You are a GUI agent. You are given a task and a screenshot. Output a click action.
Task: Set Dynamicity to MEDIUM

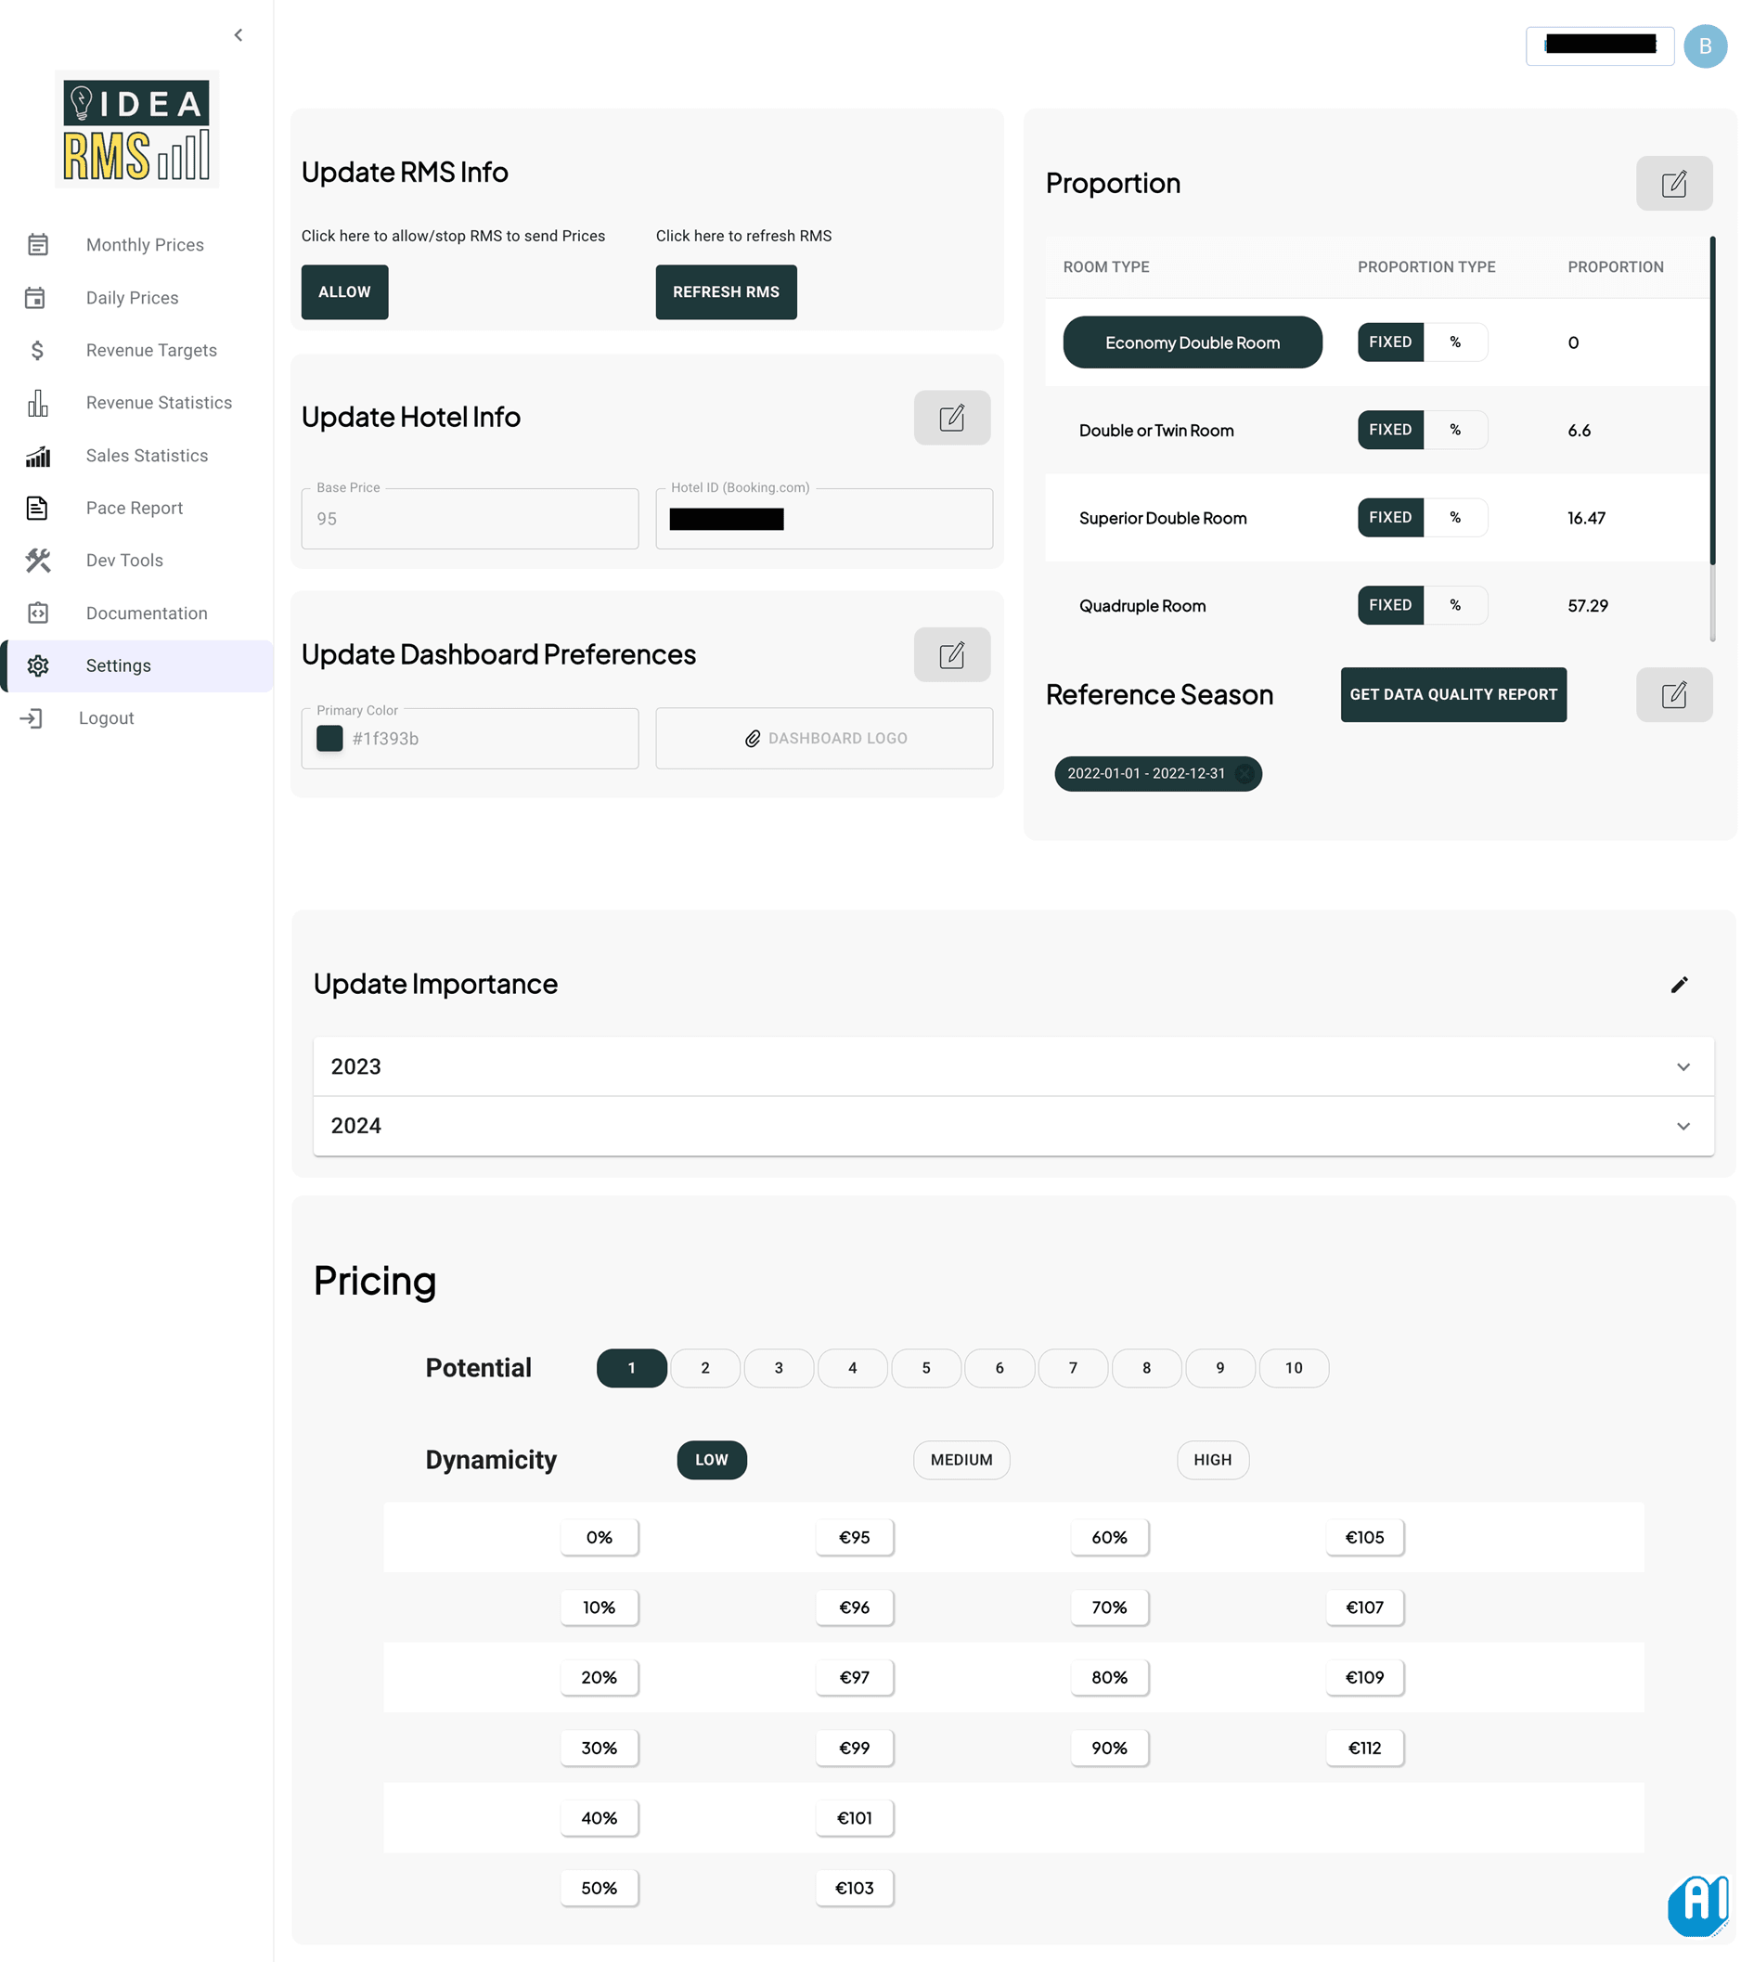pyautogui.click(x=961, y=1460)
